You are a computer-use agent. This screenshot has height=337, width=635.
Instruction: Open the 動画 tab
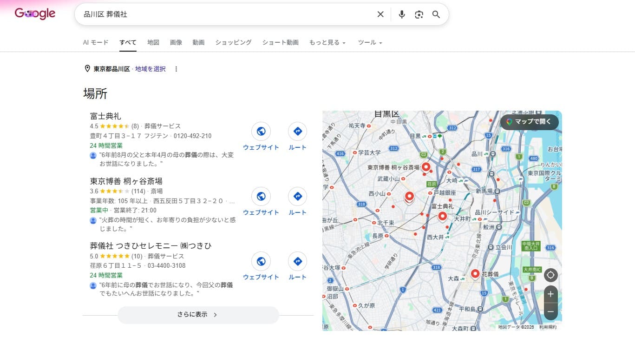tap(198, 42)
